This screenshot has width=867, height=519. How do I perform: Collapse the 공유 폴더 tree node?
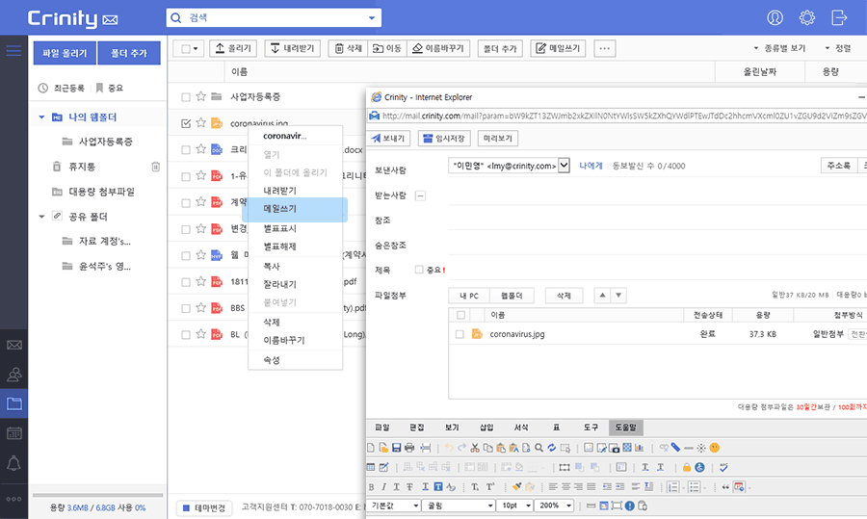click(41, 217)
